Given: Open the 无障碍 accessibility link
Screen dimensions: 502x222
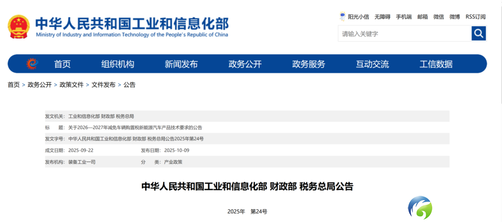Looking at the screenshot, I should click(383, 17).
